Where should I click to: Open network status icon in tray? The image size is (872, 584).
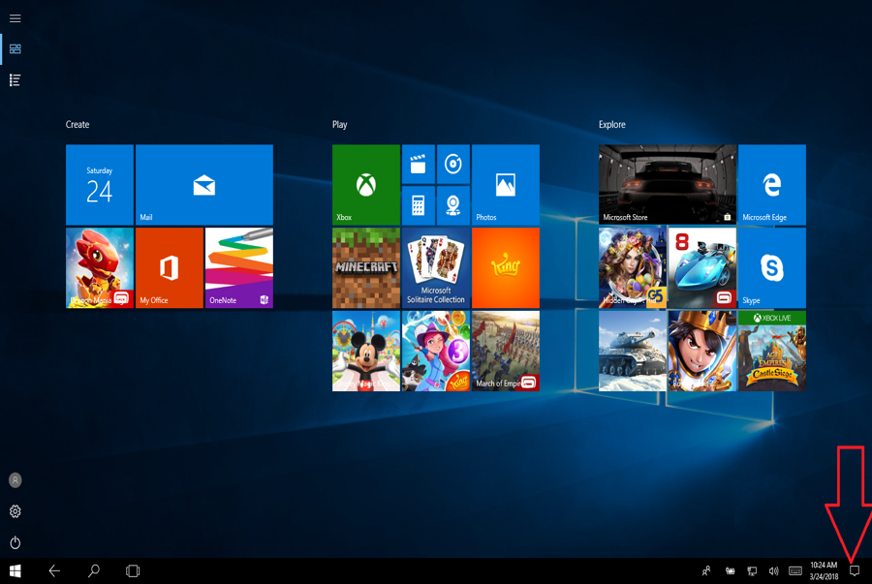(x=752, y=570)
